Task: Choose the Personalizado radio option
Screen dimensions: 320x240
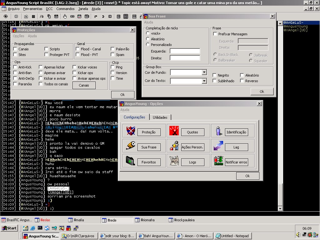Action: pyautogui.click(x=148, y=44)
